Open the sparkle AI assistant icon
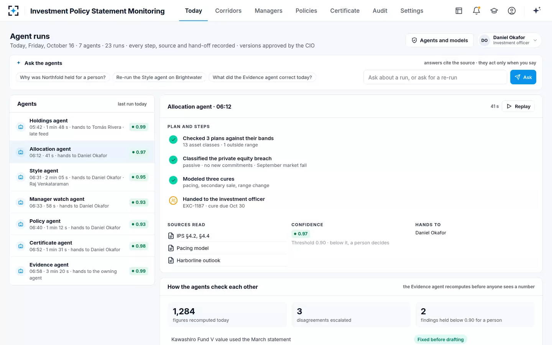This screenshot has width=552, height=345. pos(537,10)
